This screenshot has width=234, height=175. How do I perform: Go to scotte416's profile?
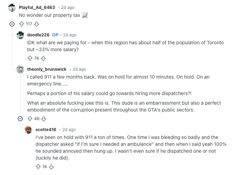click(46, 130)
